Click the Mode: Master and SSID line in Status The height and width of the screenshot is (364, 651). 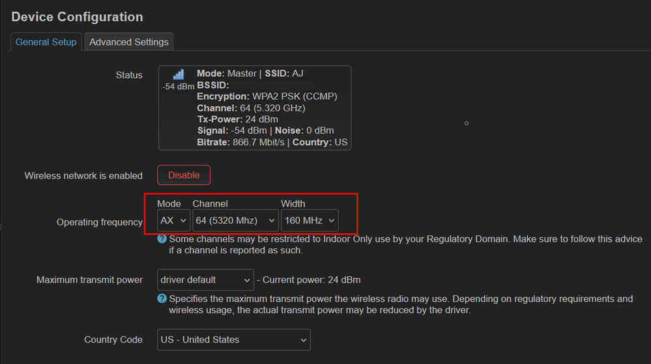click(250, 74)
